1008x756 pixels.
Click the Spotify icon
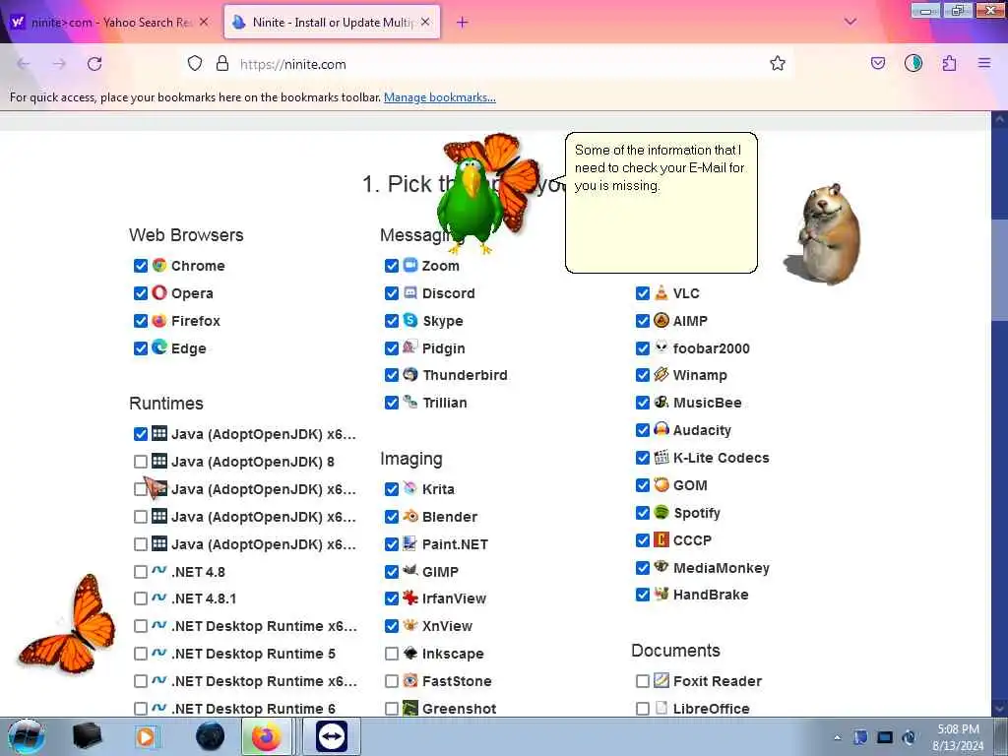(661, 512)
